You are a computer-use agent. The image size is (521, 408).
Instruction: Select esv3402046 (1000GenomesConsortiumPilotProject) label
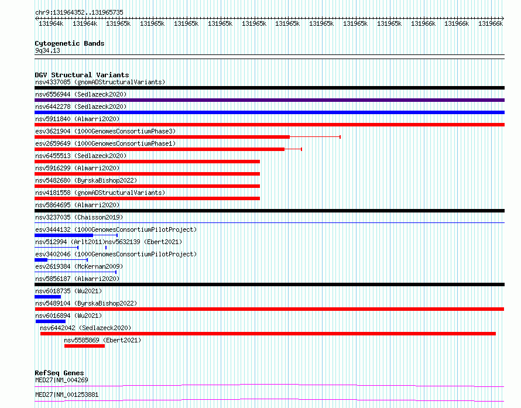[116, 254]
